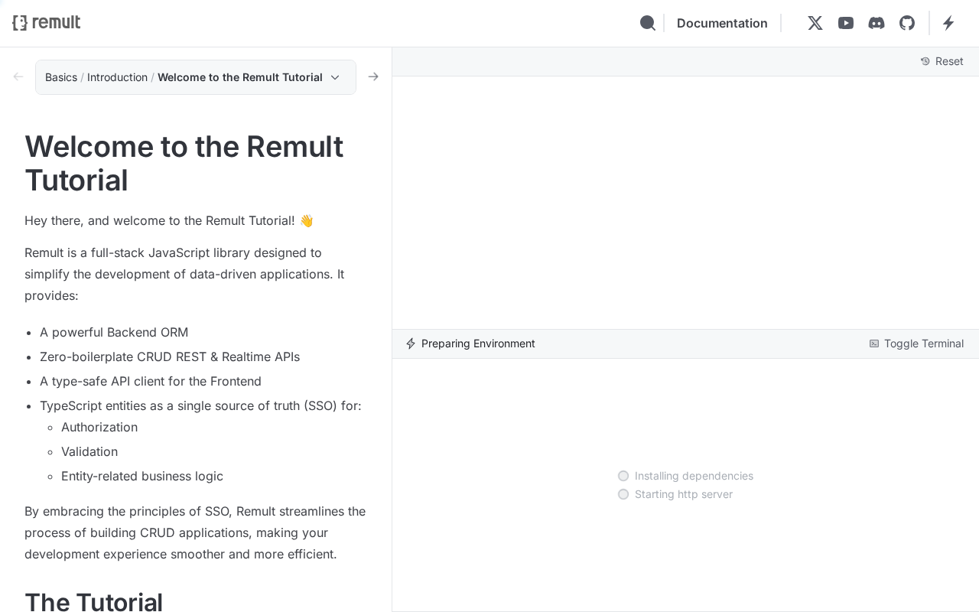The width and height of the screenshot is (979, 612).
Task: Click the previous lesson left arrow
Action: (x=18, y=76)
